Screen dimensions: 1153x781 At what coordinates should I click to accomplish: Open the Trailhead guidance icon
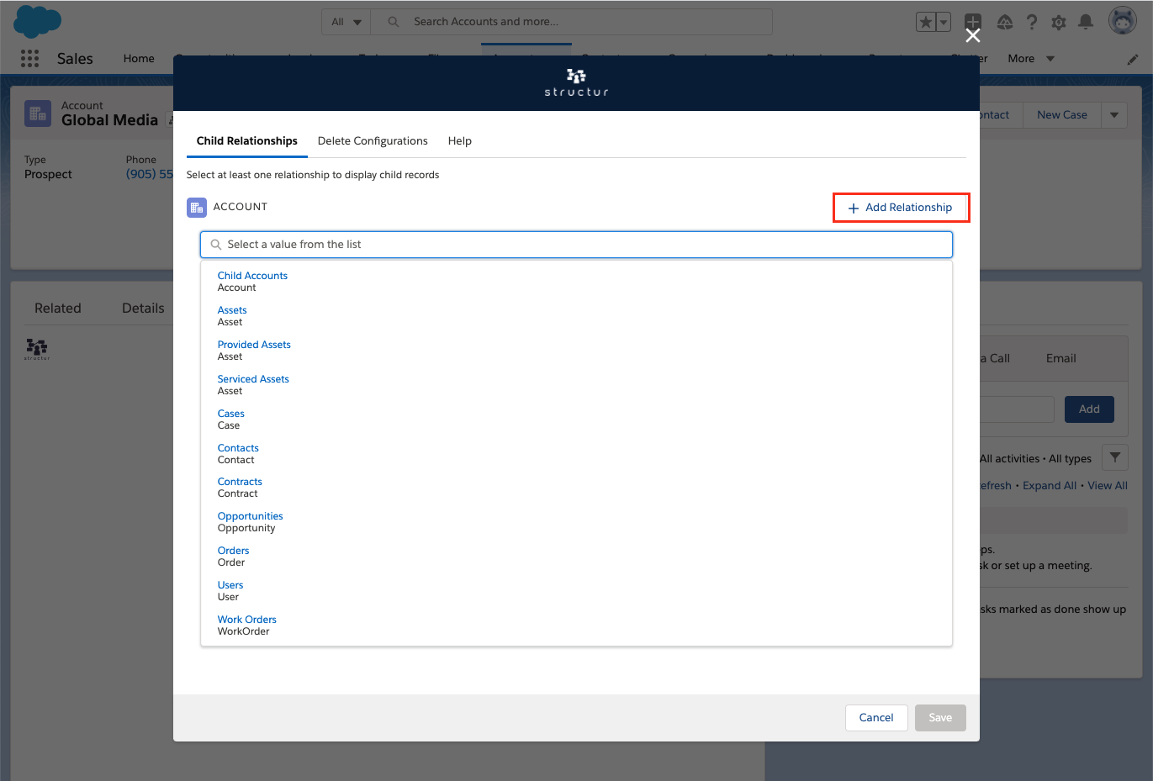tap(1004, 23)
